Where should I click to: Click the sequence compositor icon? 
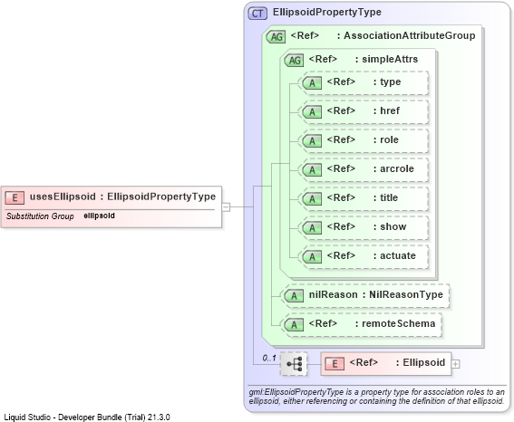294,364
